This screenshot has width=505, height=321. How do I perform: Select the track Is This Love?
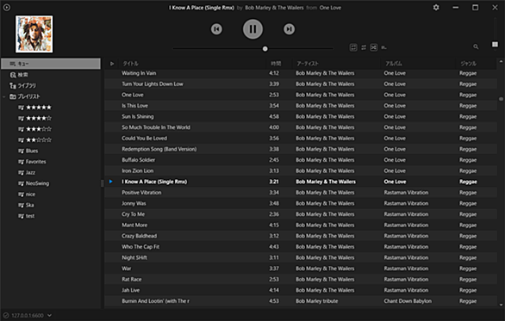coord(134,106)
